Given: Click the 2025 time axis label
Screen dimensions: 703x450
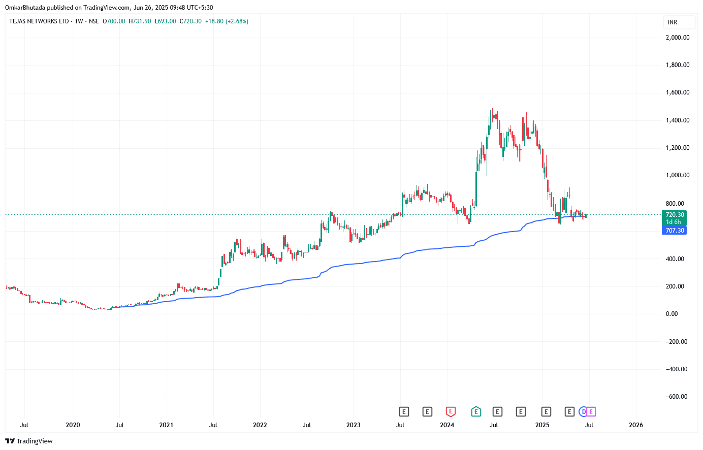Looking at the screenshot, I should (x=542, y=425).
